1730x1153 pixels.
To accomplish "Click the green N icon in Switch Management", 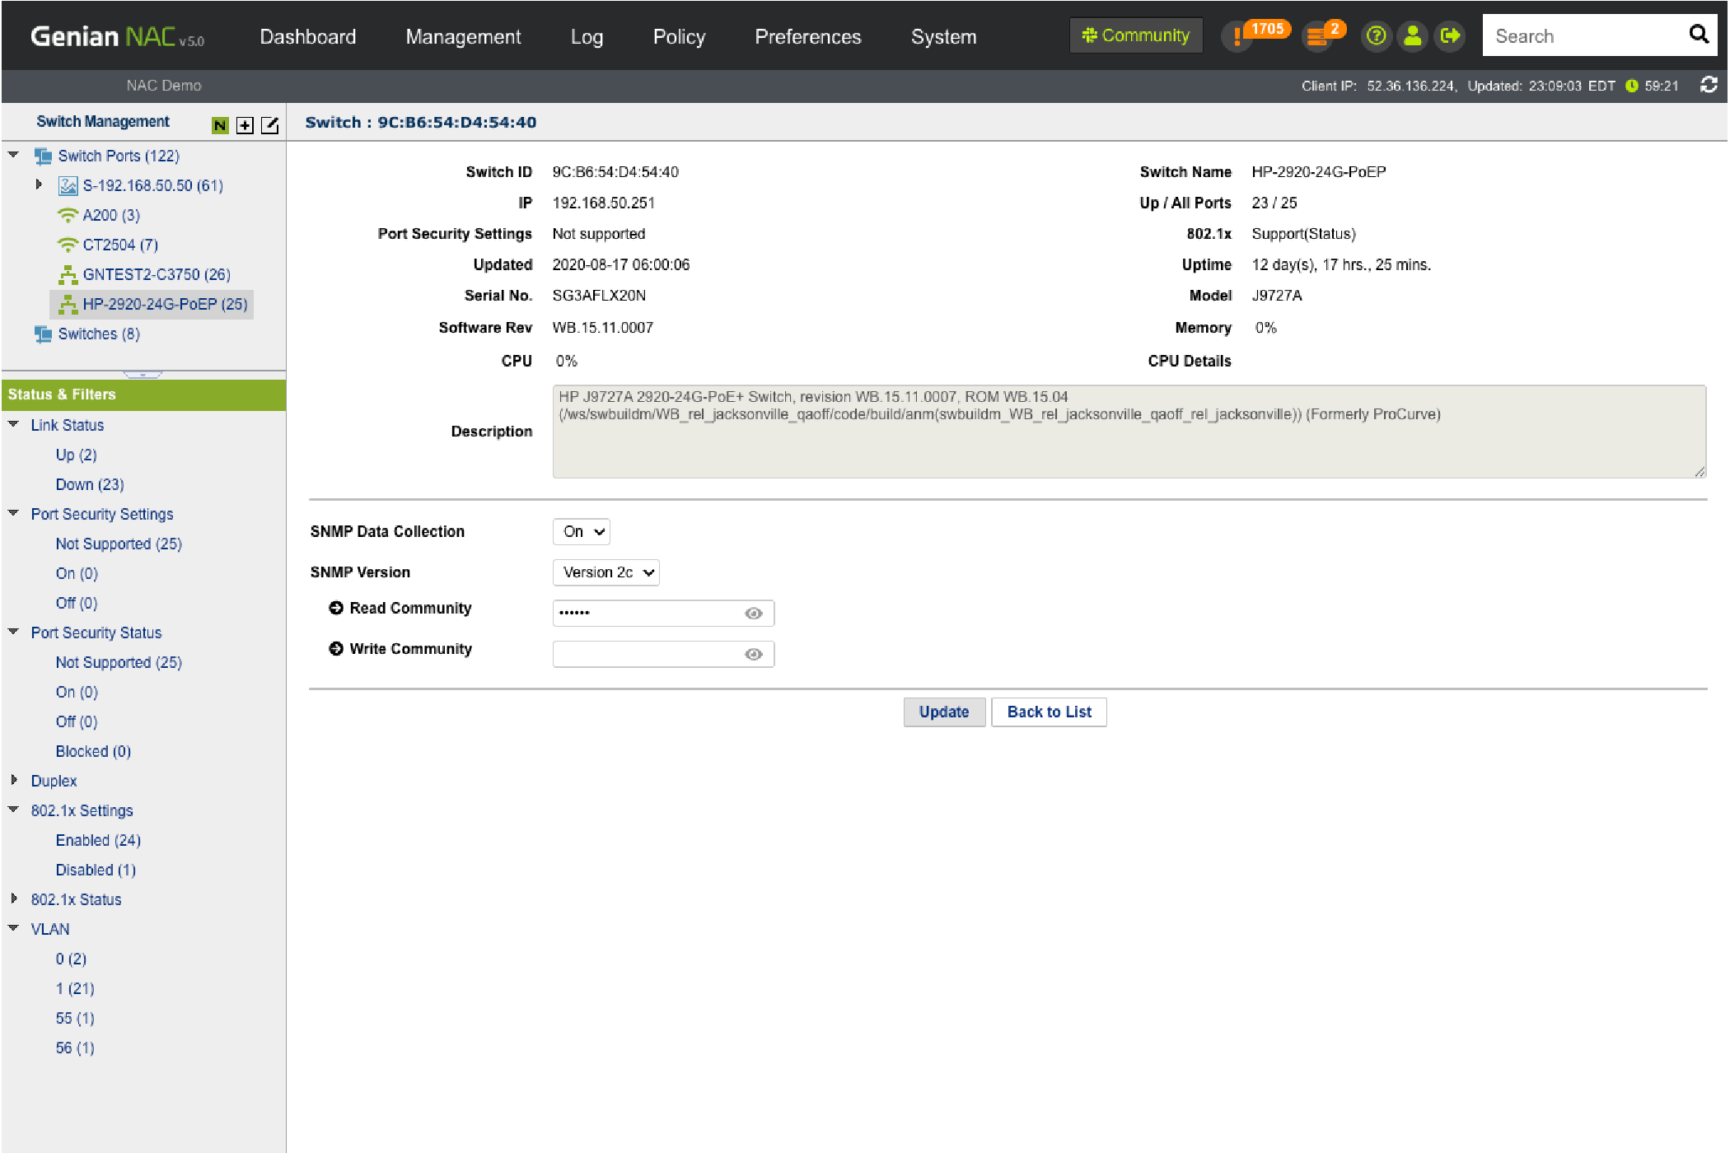I will (220, 125).
